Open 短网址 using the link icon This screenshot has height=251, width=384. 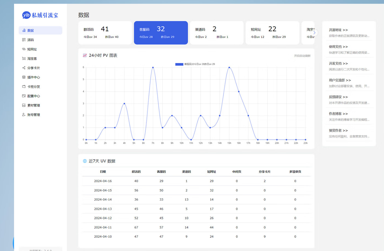point(24,49)
